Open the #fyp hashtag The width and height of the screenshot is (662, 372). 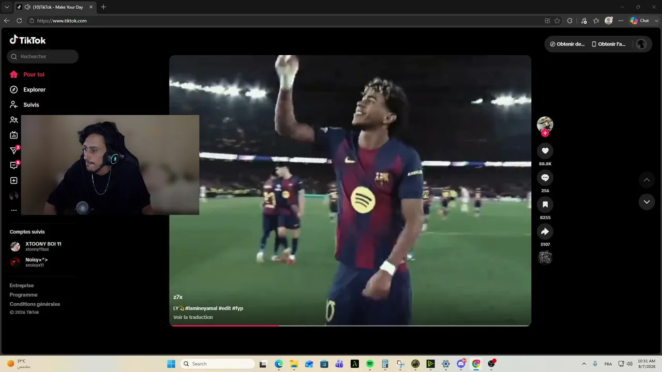[237, 308]
